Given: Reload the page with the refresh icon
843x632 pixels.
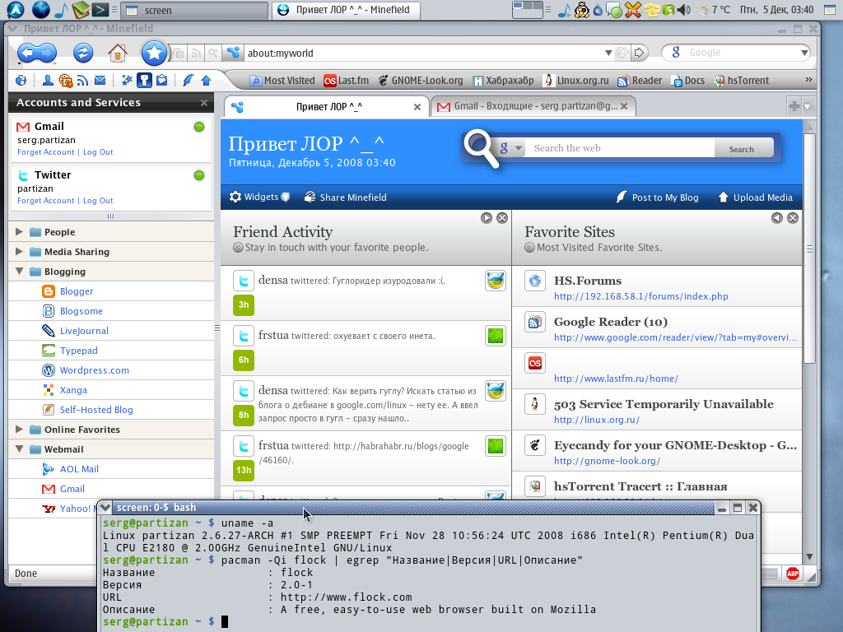Looking at the screenshot, I should pos(83,53).
